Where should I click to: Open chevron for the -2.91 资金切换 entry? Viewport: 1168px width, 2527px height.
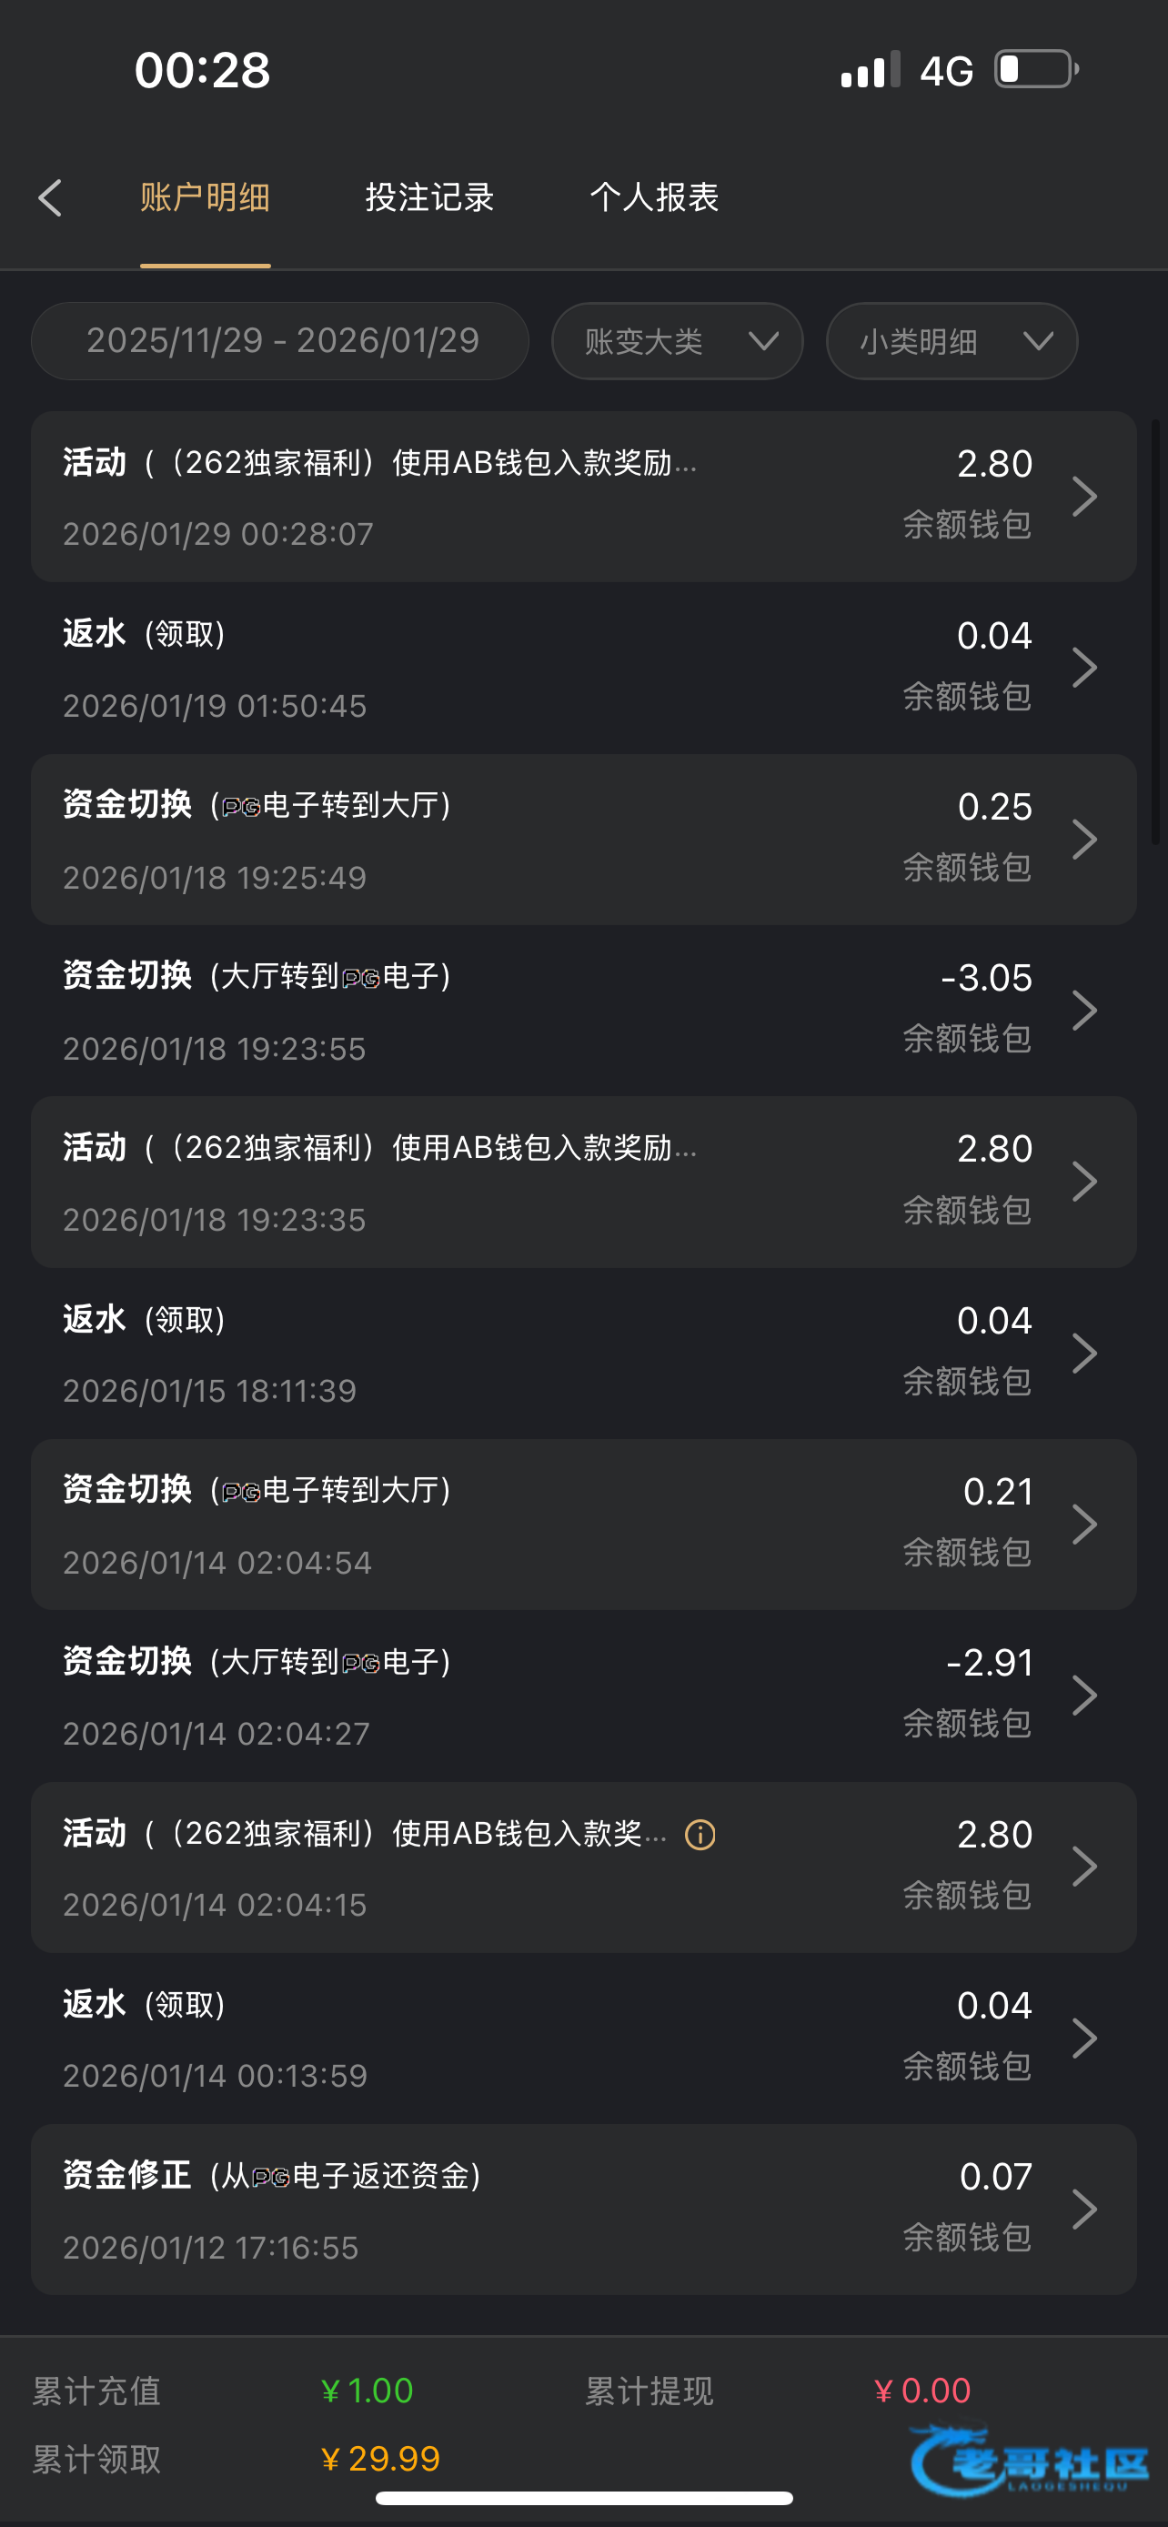tap(1083, 1696)
